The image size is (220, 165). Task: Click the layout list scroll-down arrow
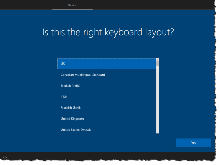tap(157, 132)
